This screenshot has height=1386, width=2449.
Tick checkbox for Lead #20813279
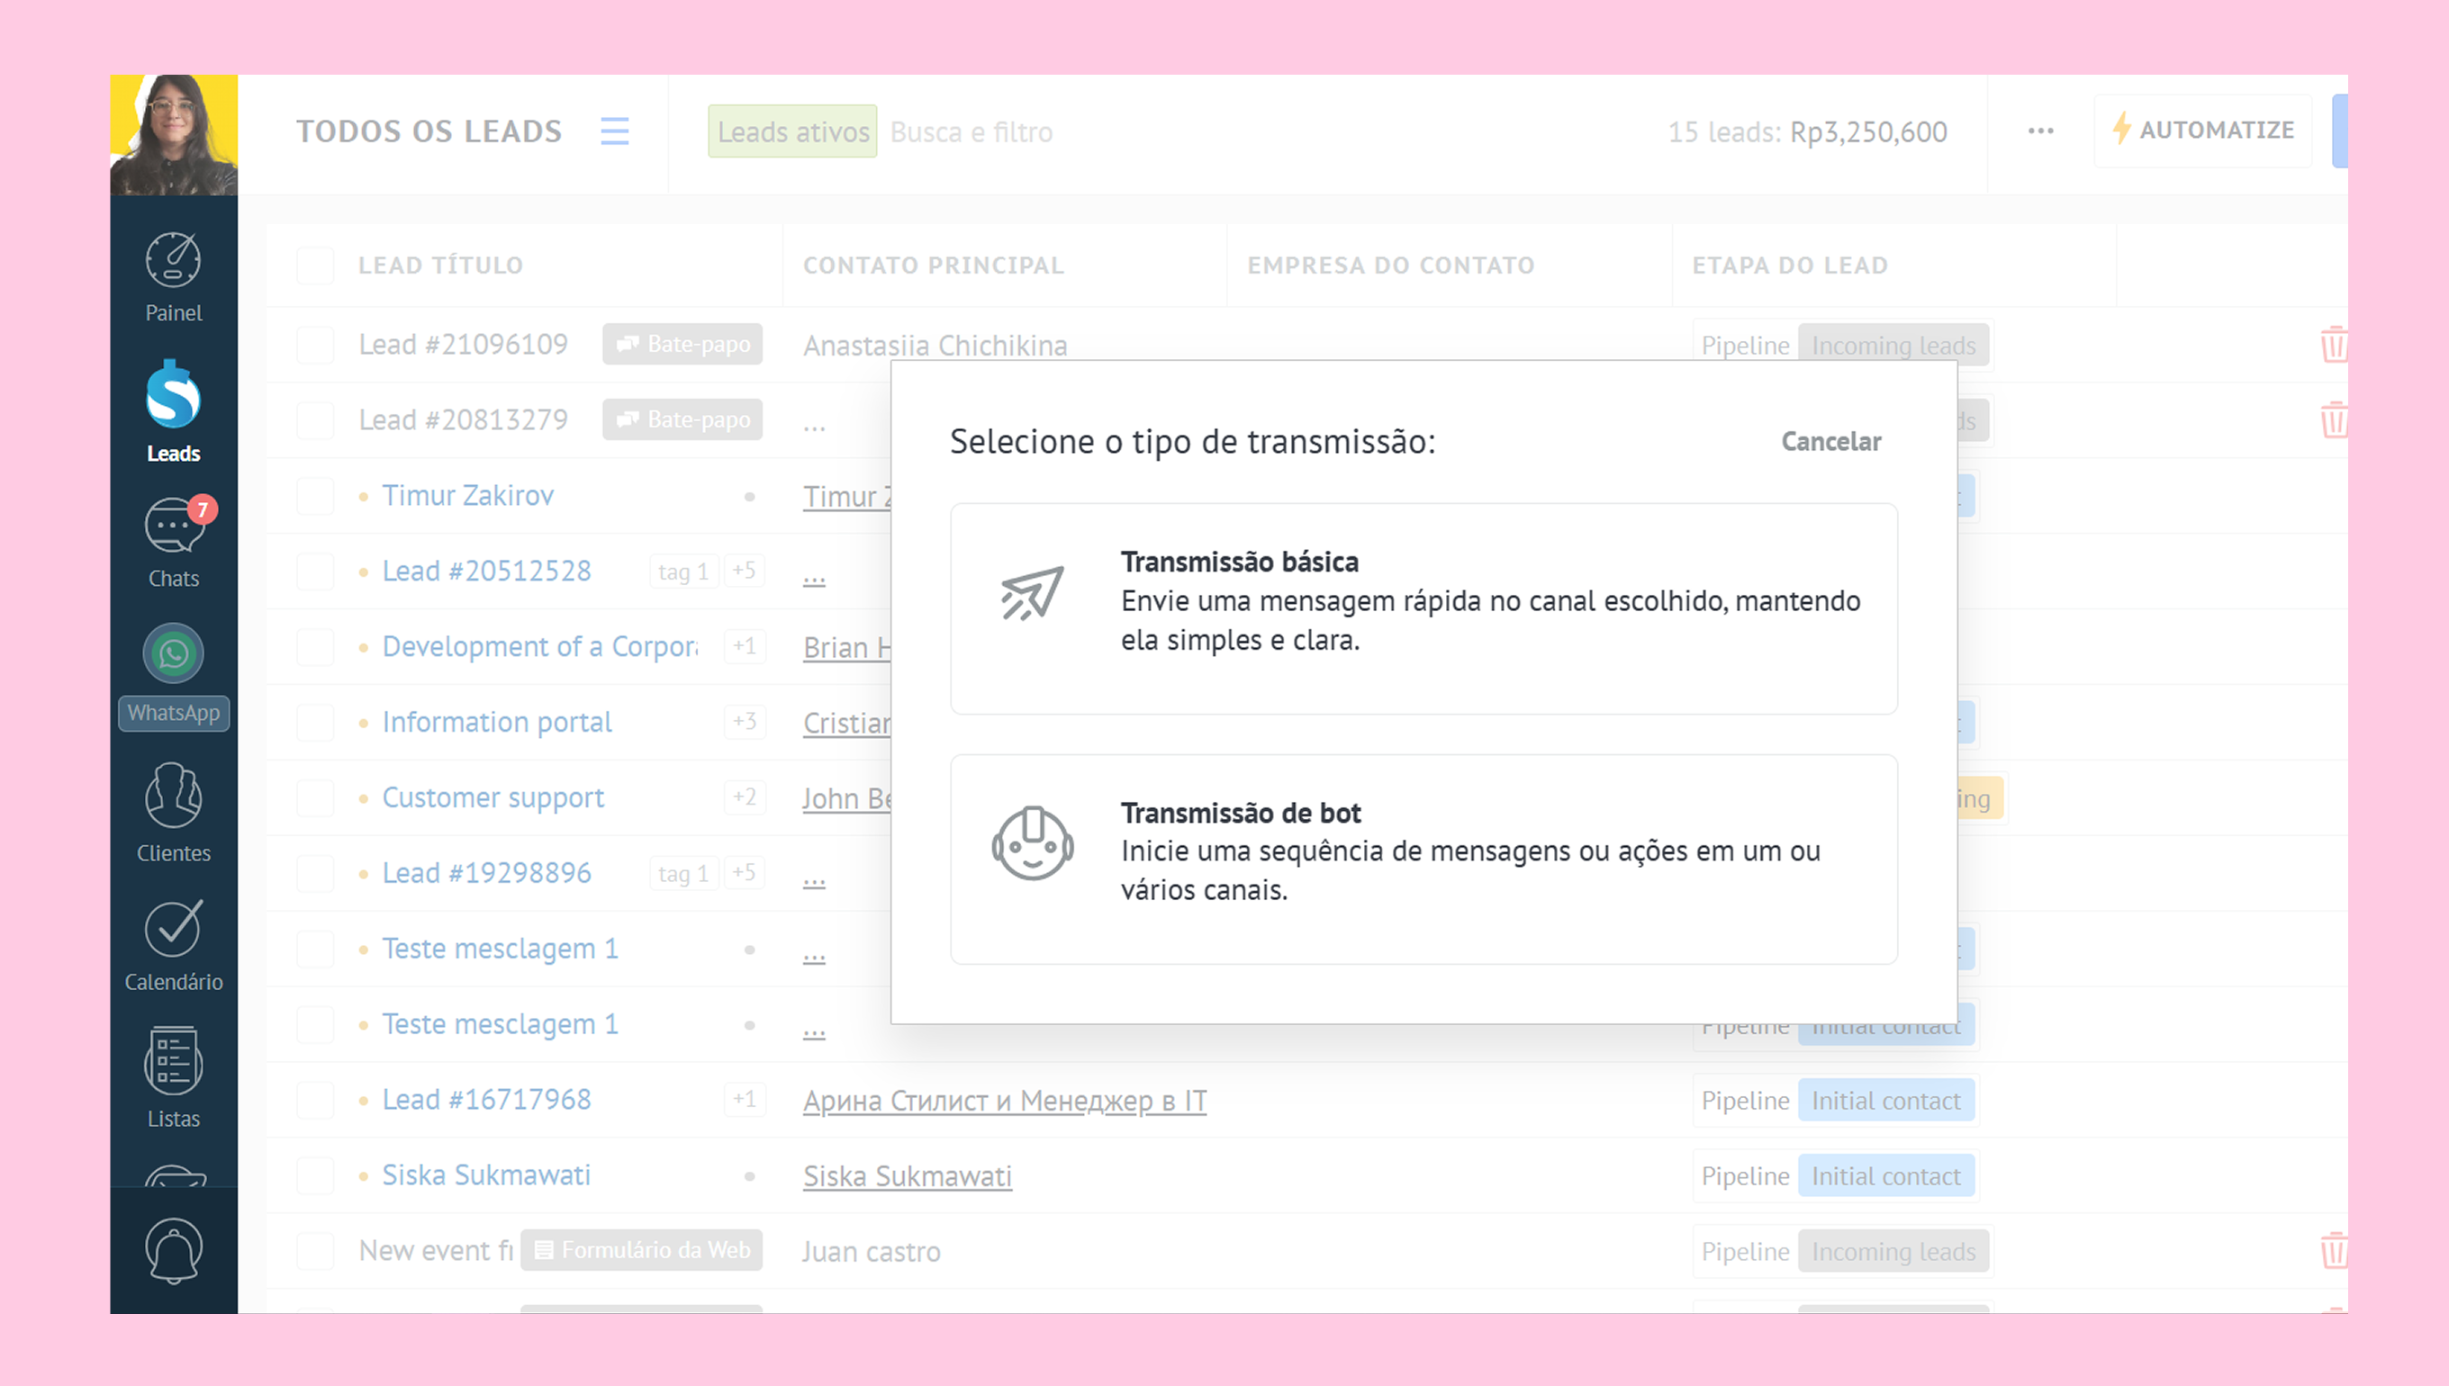click(x=315, y=419)
